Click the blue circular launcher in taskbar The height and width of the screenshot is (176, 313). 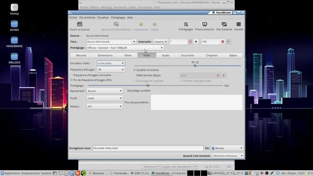72,173
